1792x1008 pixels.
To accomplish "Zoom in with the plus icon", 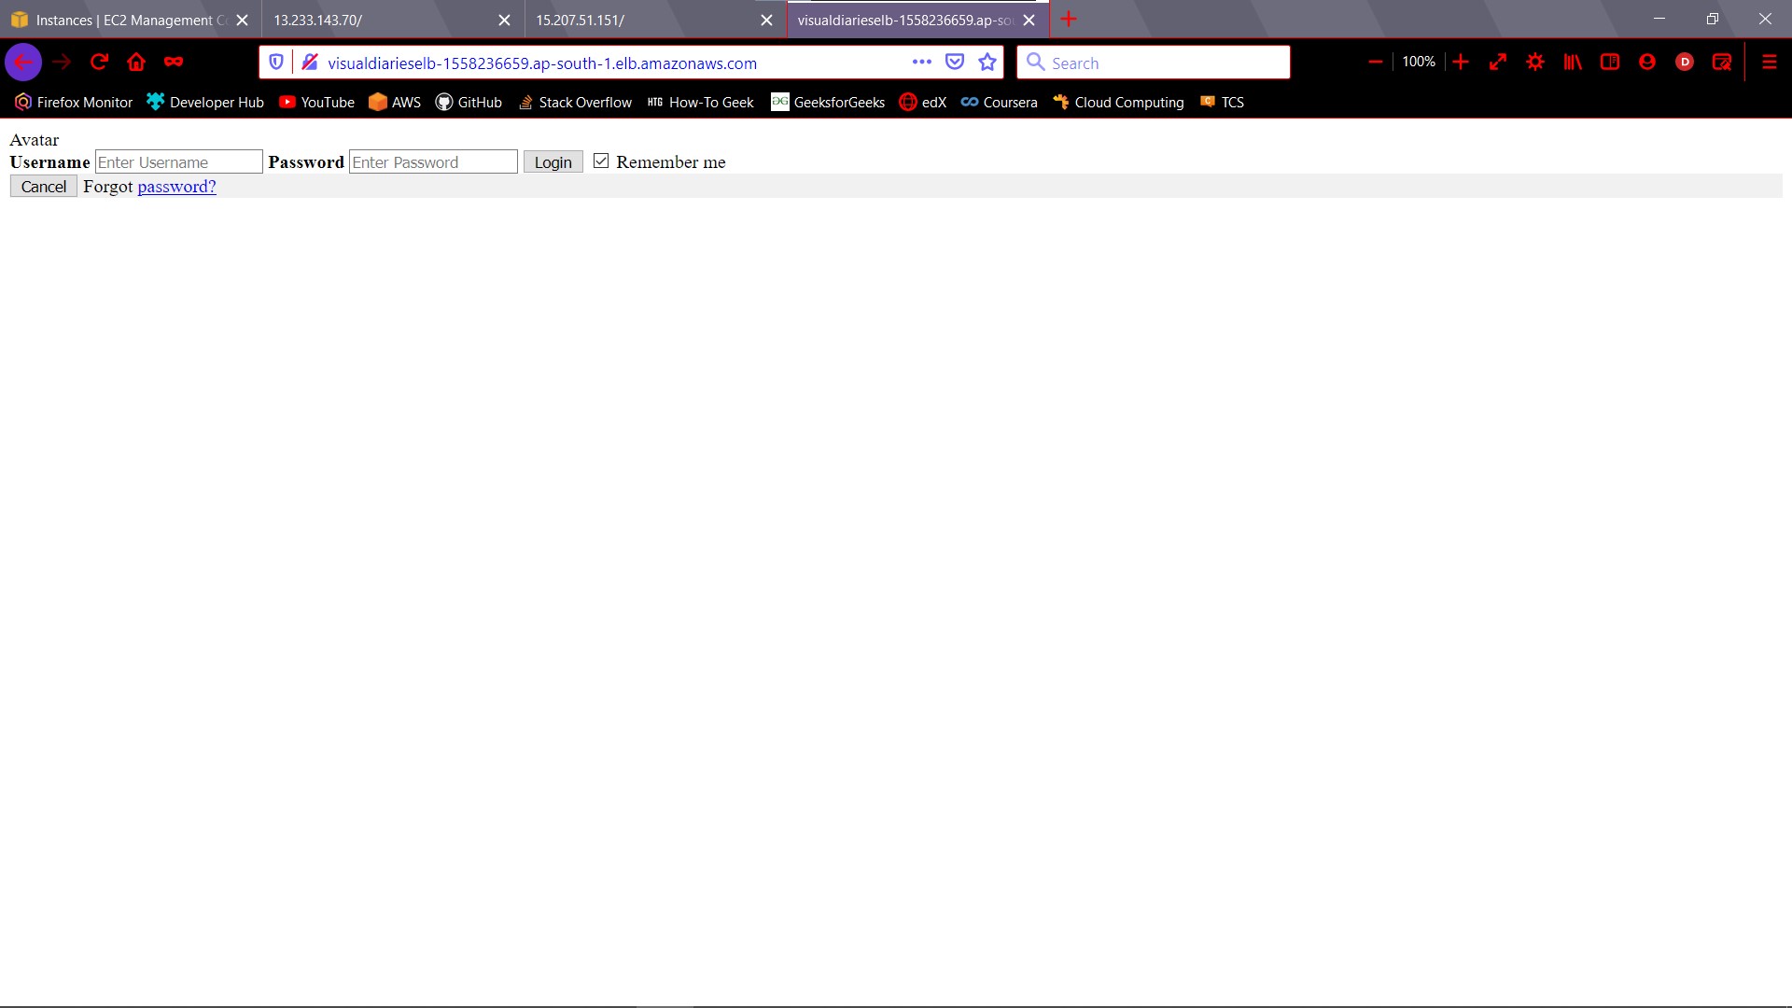I will (x=1461, y=63).
